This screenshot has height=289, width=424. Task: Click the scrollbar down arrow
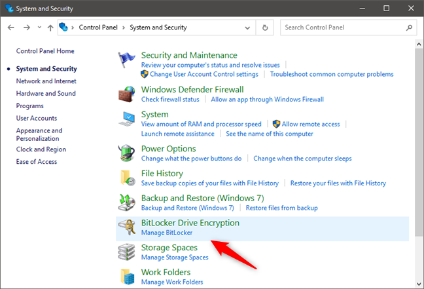[x=419, y=284]
